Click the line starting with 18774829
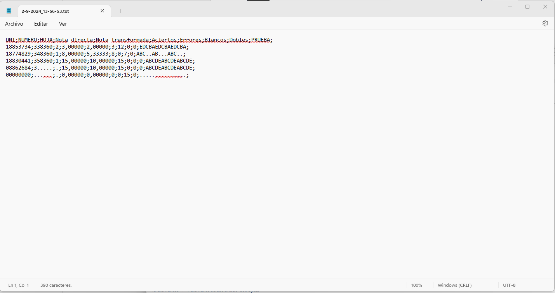Image resolution: width=555 pixels, height=293 pixels. 96,54
